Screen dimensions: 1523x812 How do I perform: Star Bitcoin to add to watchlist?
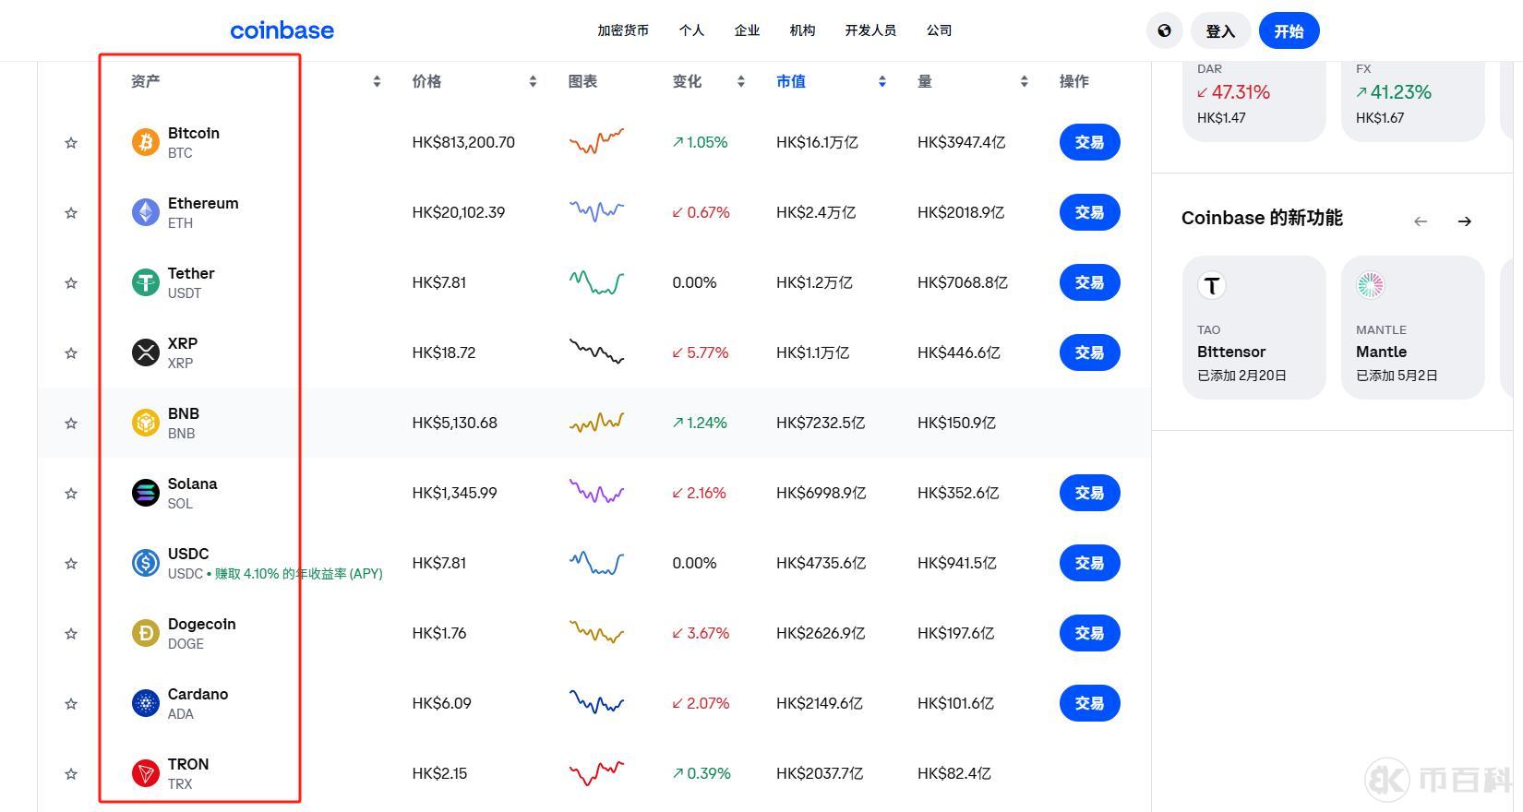(71, 142)
